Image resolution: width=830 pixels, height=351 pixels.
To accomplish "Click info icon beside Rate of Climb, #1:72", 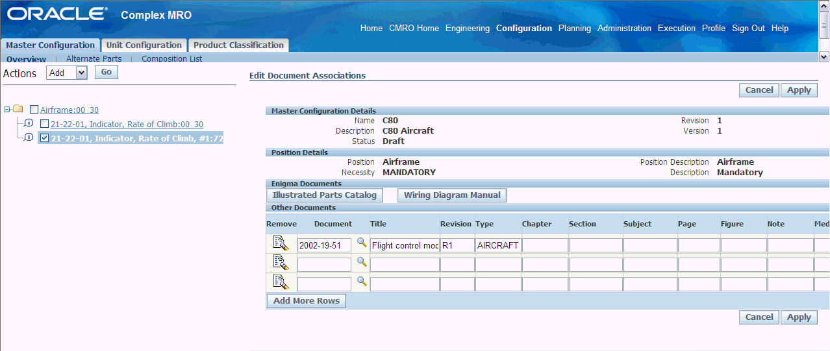I will pyautogui.click(x=29, y=137).
